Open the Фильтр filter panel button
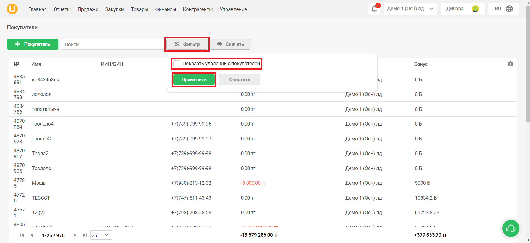This screenshot has height=243, width=530. 187,44
